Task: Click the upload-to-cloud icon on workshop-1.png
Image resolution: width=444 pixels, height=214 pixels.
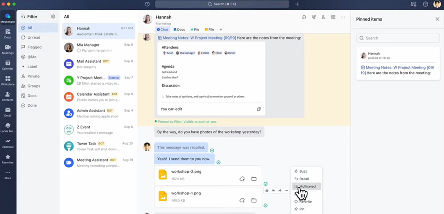Action: 242,200
